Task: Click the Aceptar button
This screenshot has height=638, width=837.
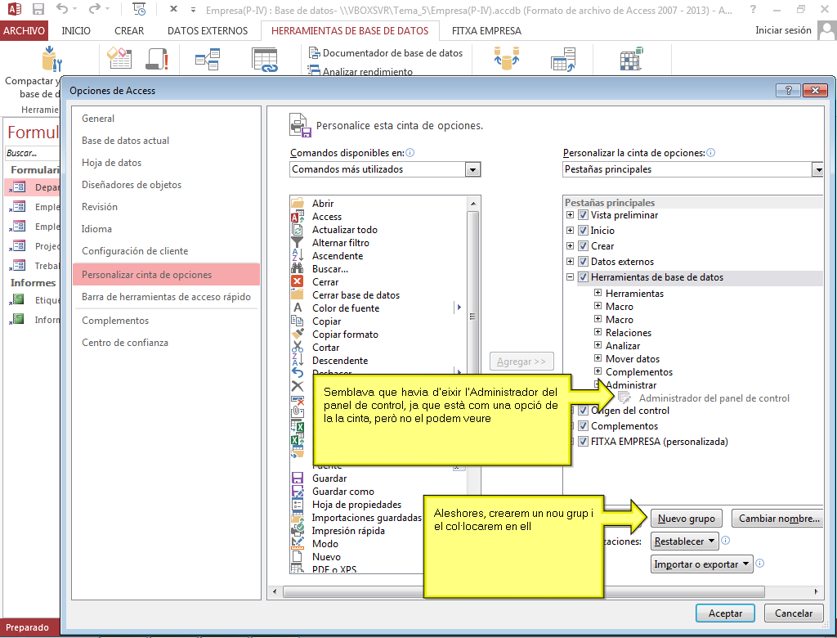Action: coord(725,613)
